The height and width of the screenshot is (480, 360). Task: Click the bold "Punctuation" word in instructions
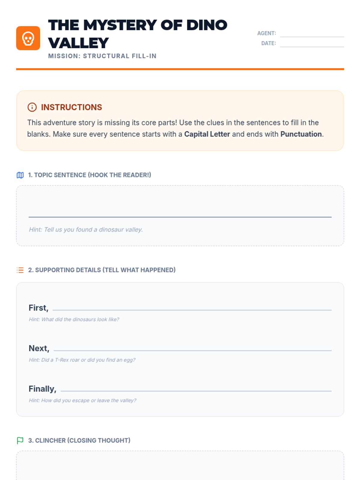coord(301,134)
